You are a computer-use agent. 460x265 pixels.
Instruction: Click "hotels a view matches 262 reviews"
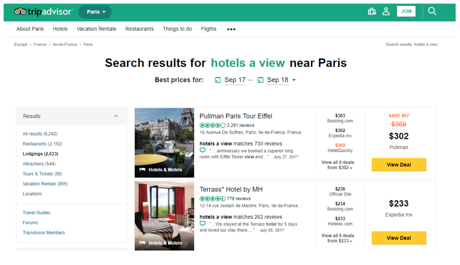[241, 217]
